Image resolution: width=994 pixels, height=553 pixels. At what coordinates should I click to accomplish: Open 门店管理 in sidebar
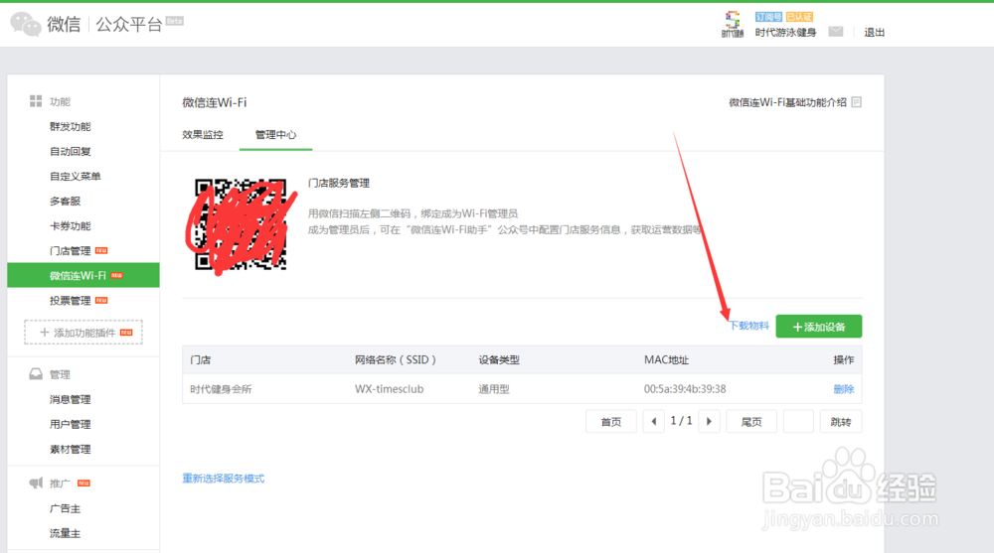point(70,251)
